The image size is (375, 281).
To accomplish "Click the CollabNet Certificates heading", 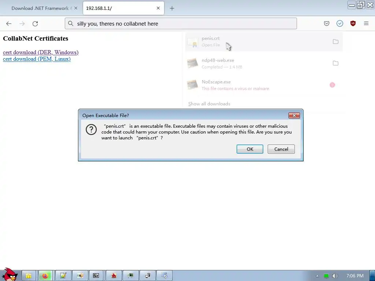I will click(x=36, y=38).
